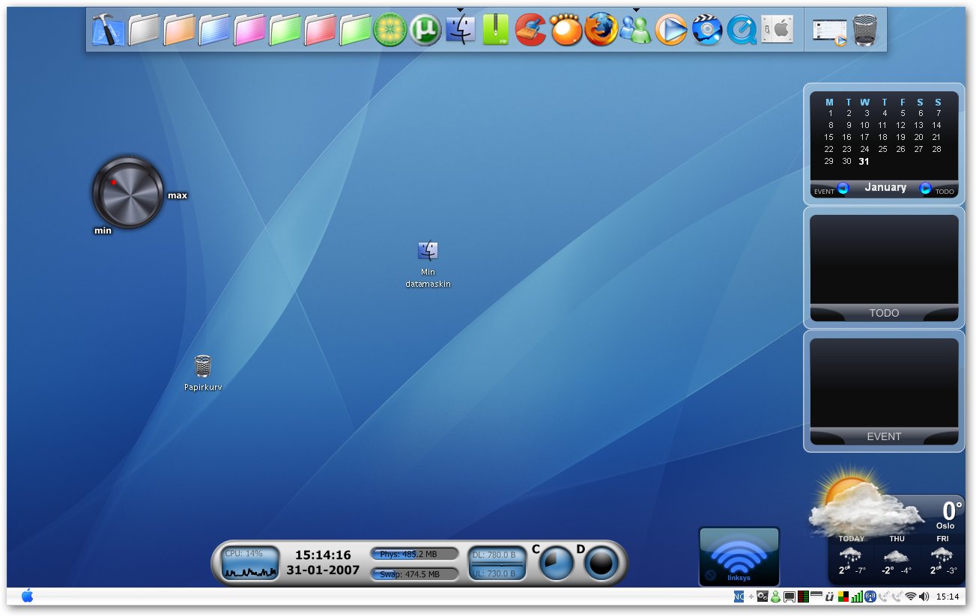Image resolution: width=976 pixels, height=616 pixels.
Task: Open the green zip archiver dock icon
Action: pyautogui.click(x=495, y=30)
